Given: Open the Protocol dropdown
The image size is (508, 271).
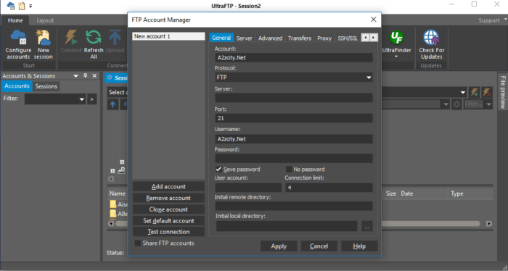Looking at the screenshot, I should tap(369, 78).
